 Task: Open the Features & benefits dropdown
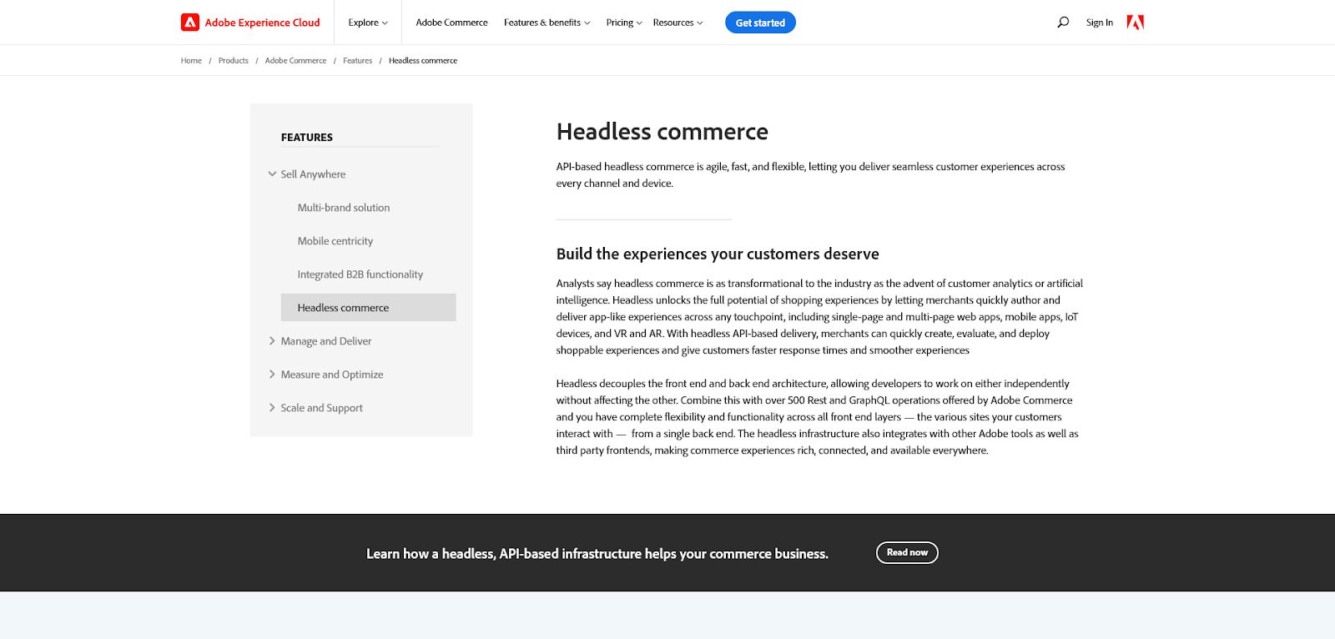click(547, 23)
